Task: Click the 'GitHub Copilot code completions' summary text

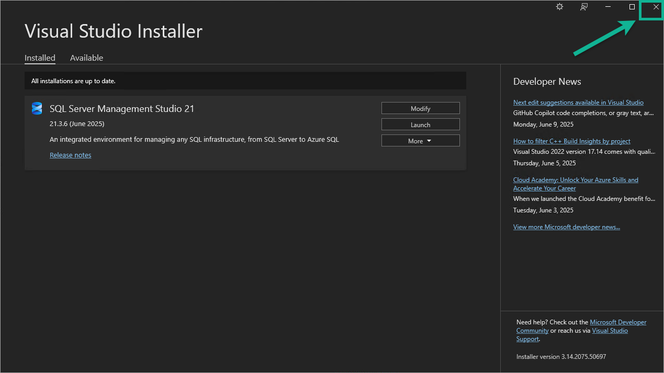Action: pos(583,113)
